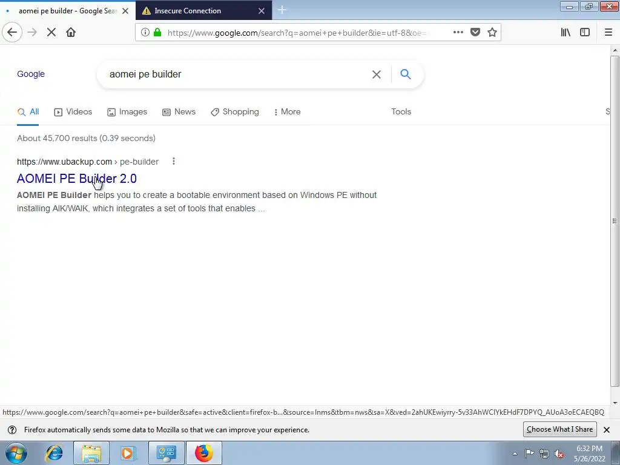The height and width of the screenshot is (465, 620).
Task: Dismiss the Firefox data notification bar
Action: [x=607, y=430]
